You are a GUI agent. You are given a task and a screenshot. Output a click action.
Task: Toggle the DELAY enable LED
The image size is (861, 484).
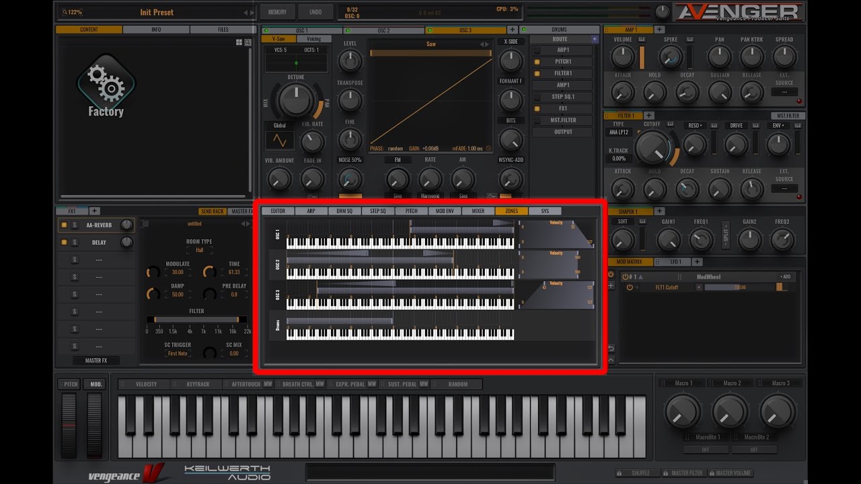click(64, 243)
